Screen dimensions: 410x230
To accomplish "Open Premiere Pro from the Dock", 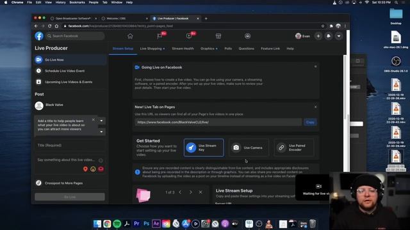I will [136, 224].
